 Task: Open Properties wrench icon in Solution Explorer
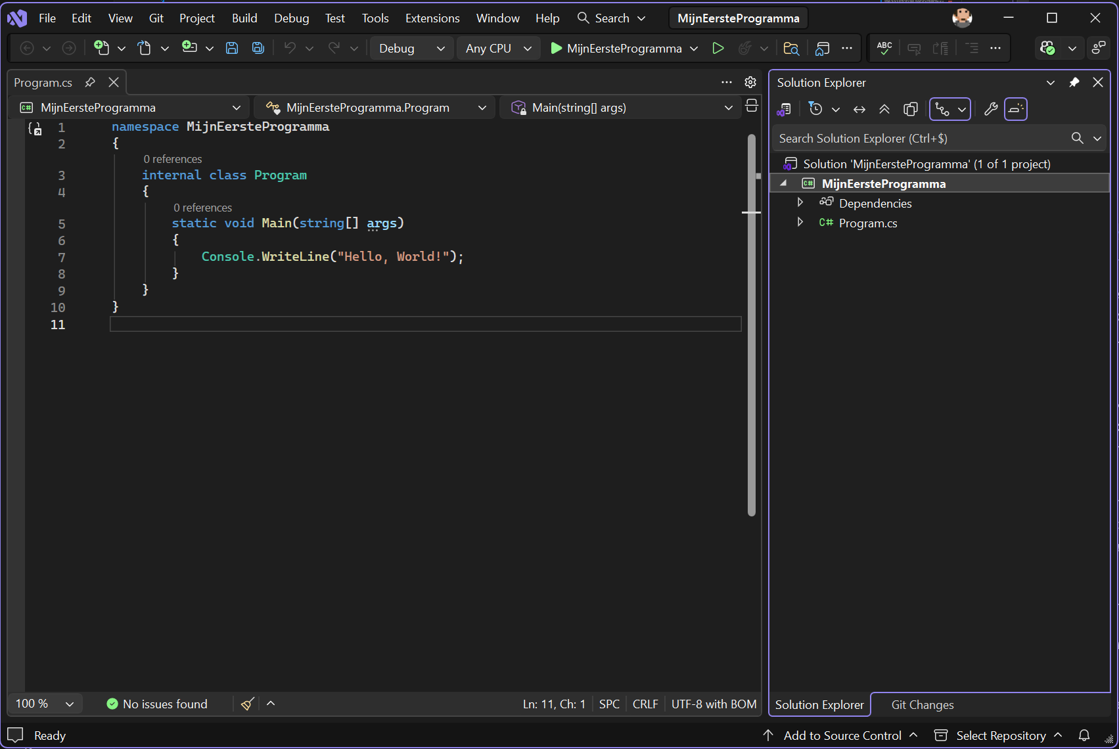[991, 109]
